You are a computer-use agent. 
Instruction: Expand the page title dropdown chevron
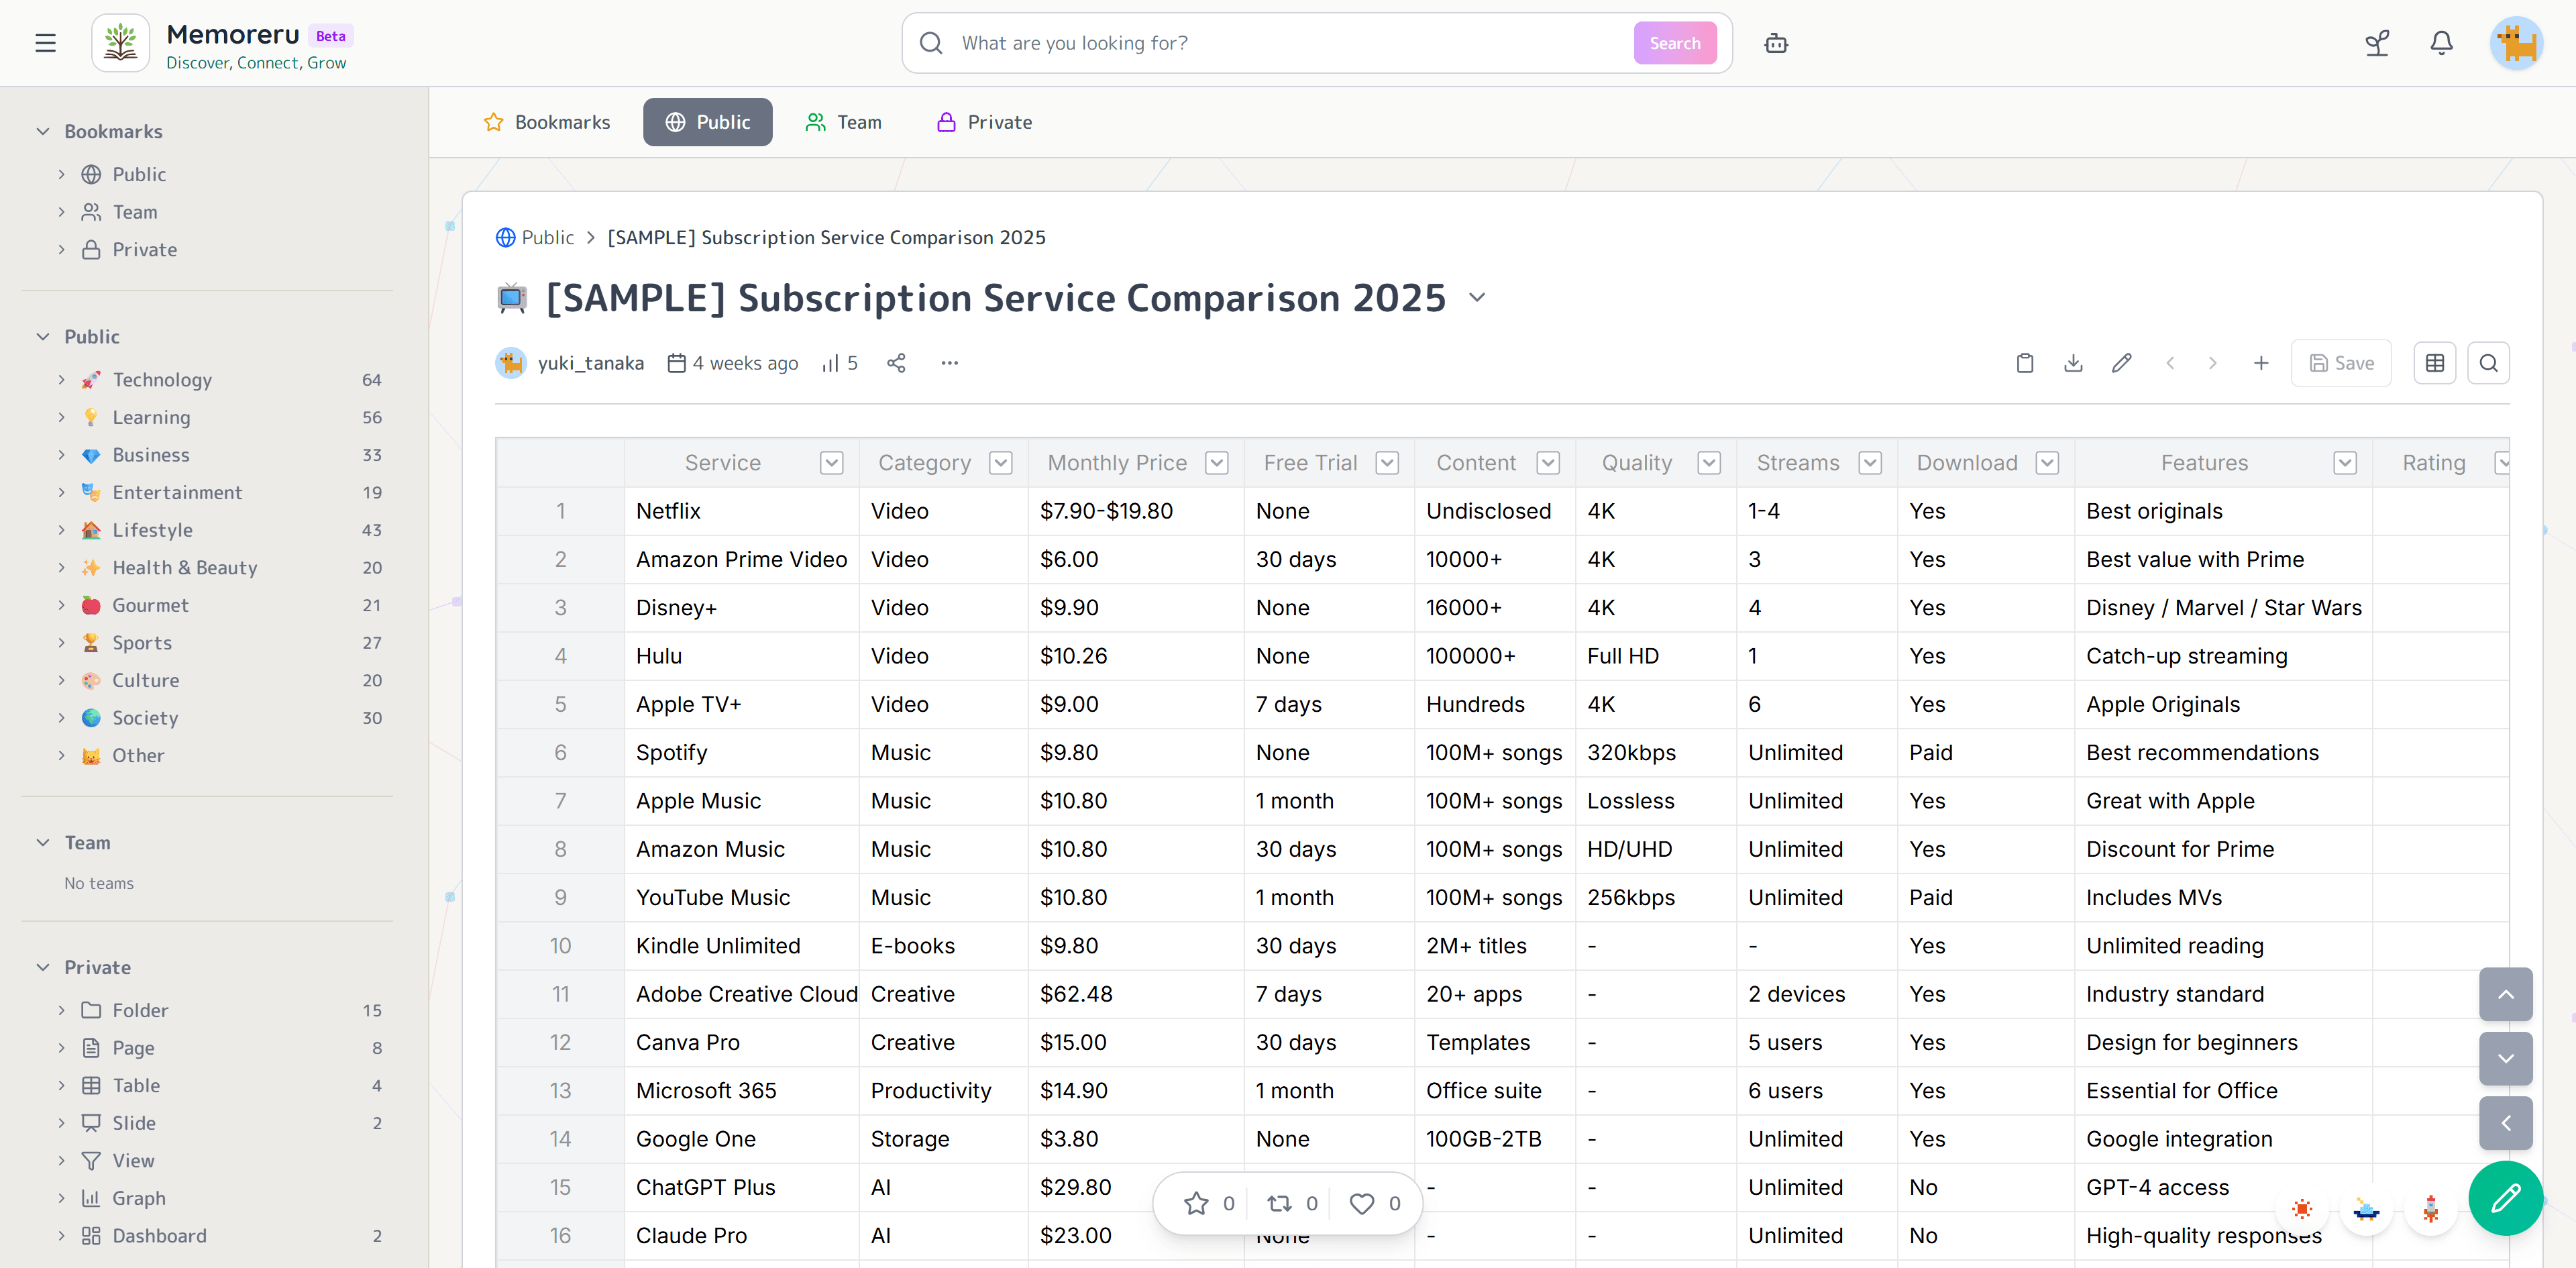1477,298
